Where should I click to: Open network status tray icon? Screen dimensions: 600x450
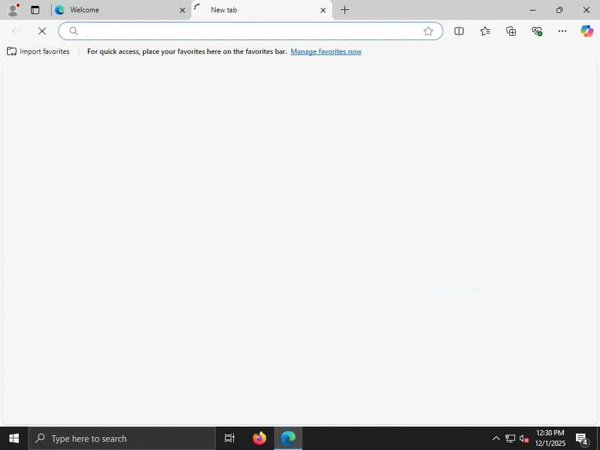coord(510,438)
